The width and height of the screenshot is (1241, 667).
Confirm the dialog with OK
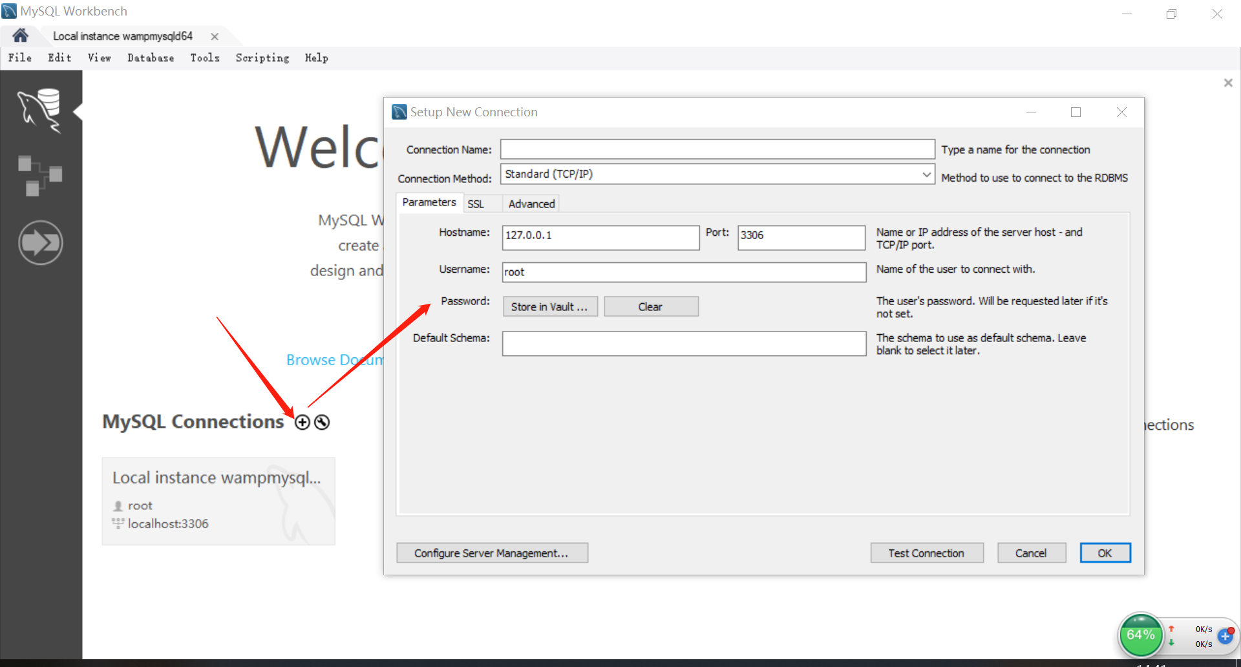1105,553
